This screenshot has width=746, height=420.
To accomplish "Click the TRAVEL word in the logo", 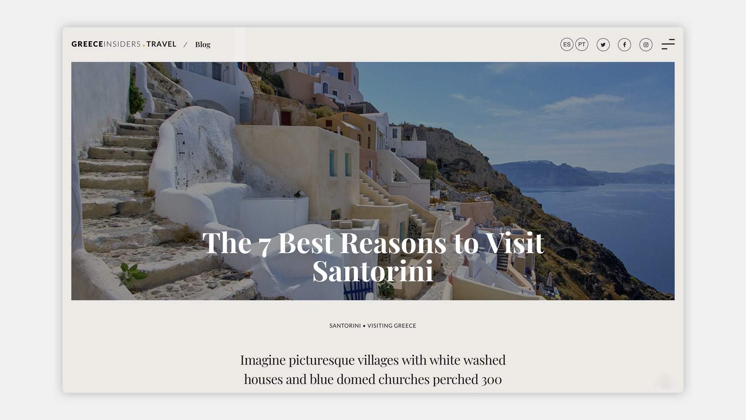I will [162, 44].
